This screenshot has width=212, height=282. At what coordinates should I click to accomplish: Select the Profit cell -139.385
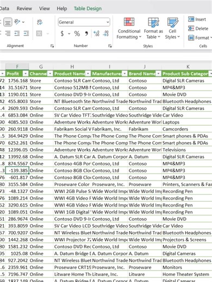click(17, 170)
